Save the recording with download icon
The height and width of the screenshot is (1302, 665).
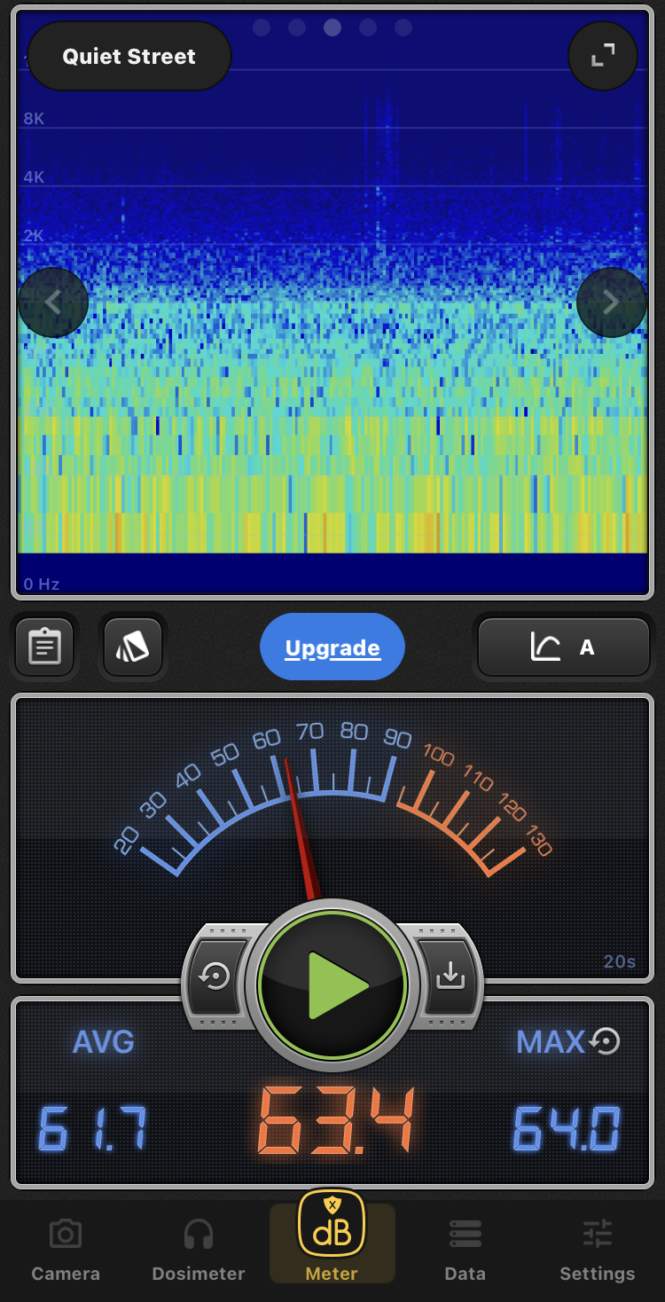(450, 976)
